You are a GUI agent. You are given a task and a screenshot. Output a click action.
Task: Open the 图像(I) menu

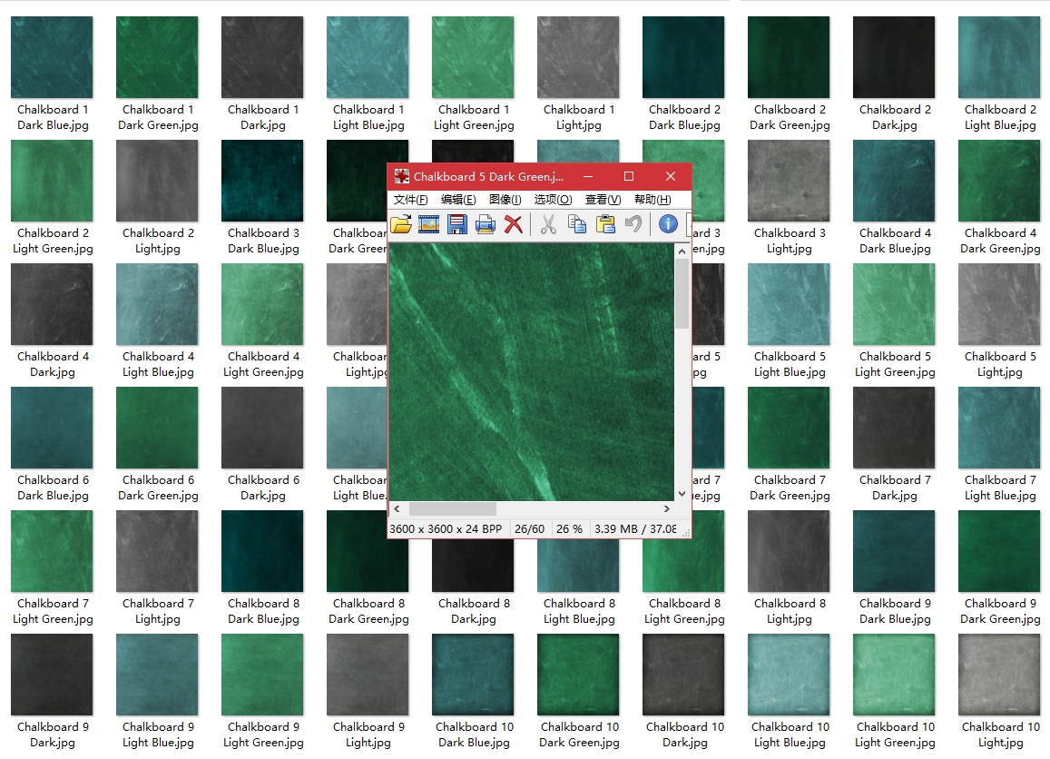pos(505,200)
